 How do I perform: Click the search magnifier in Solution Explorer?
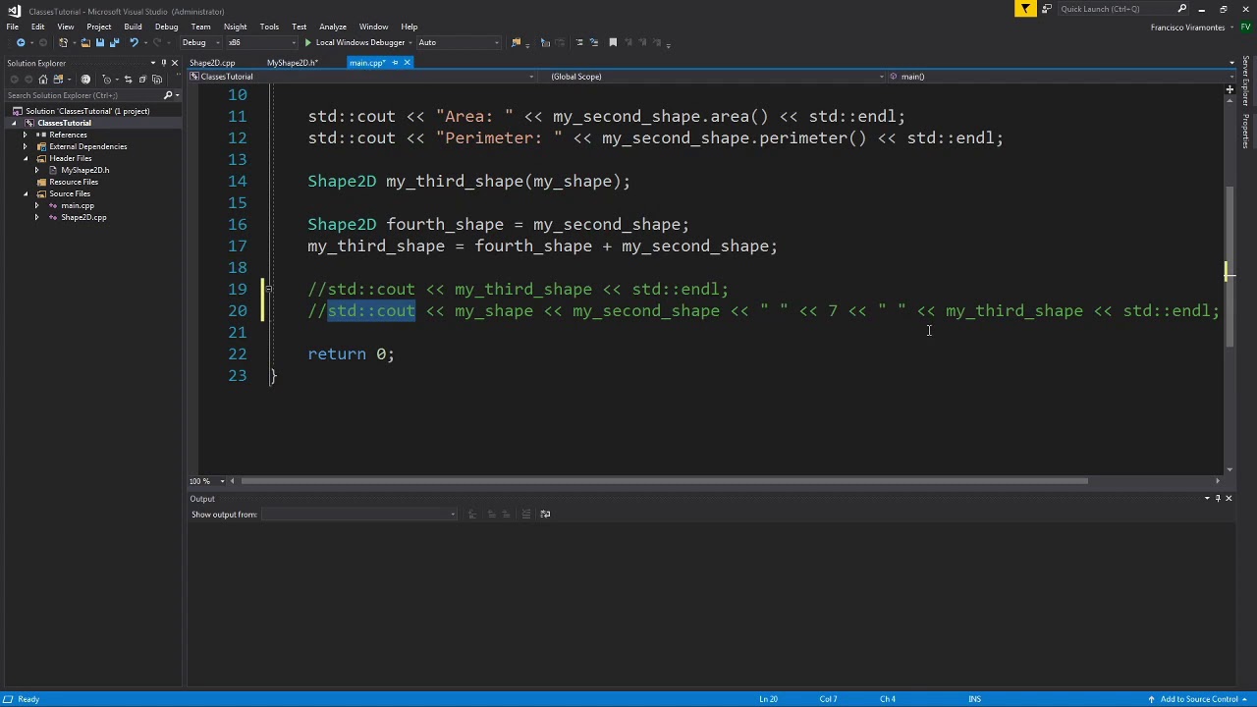point(168,95)
